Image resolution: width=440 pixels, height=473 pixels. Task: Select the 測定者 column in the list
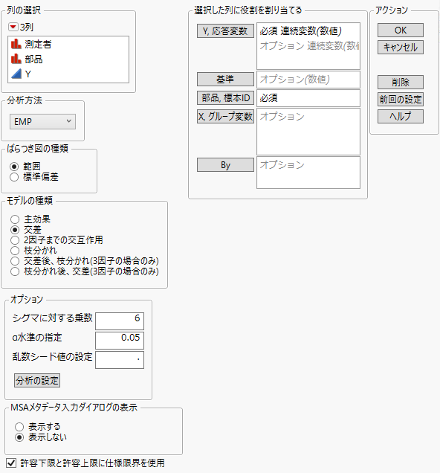(68, 45)
